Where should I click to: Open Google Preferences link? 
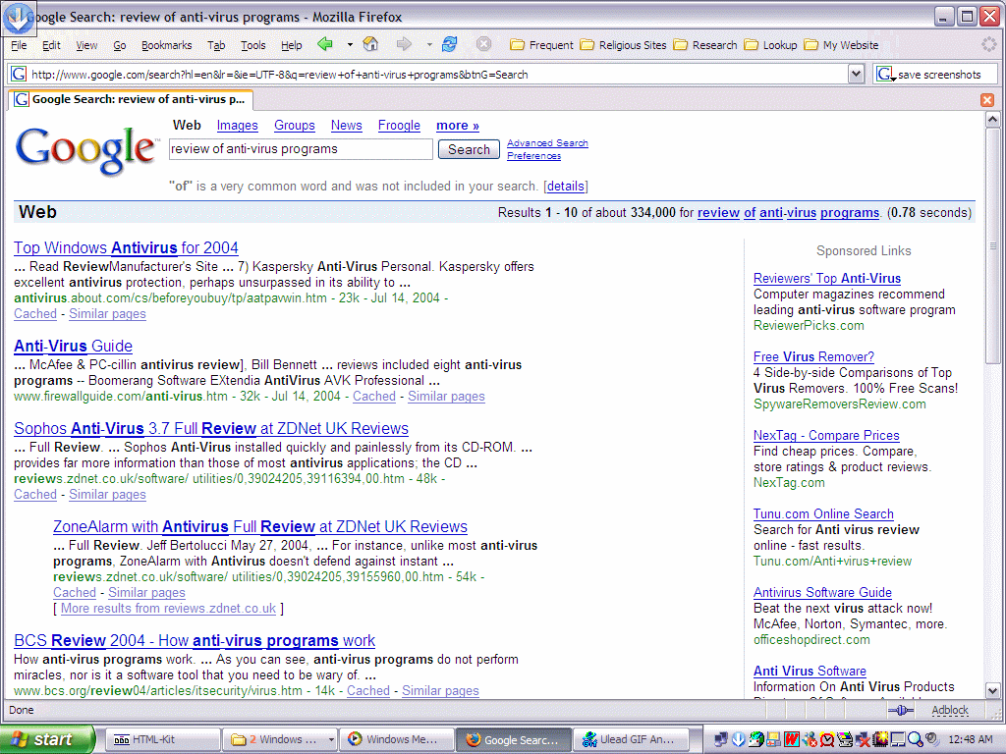point(533,156)
